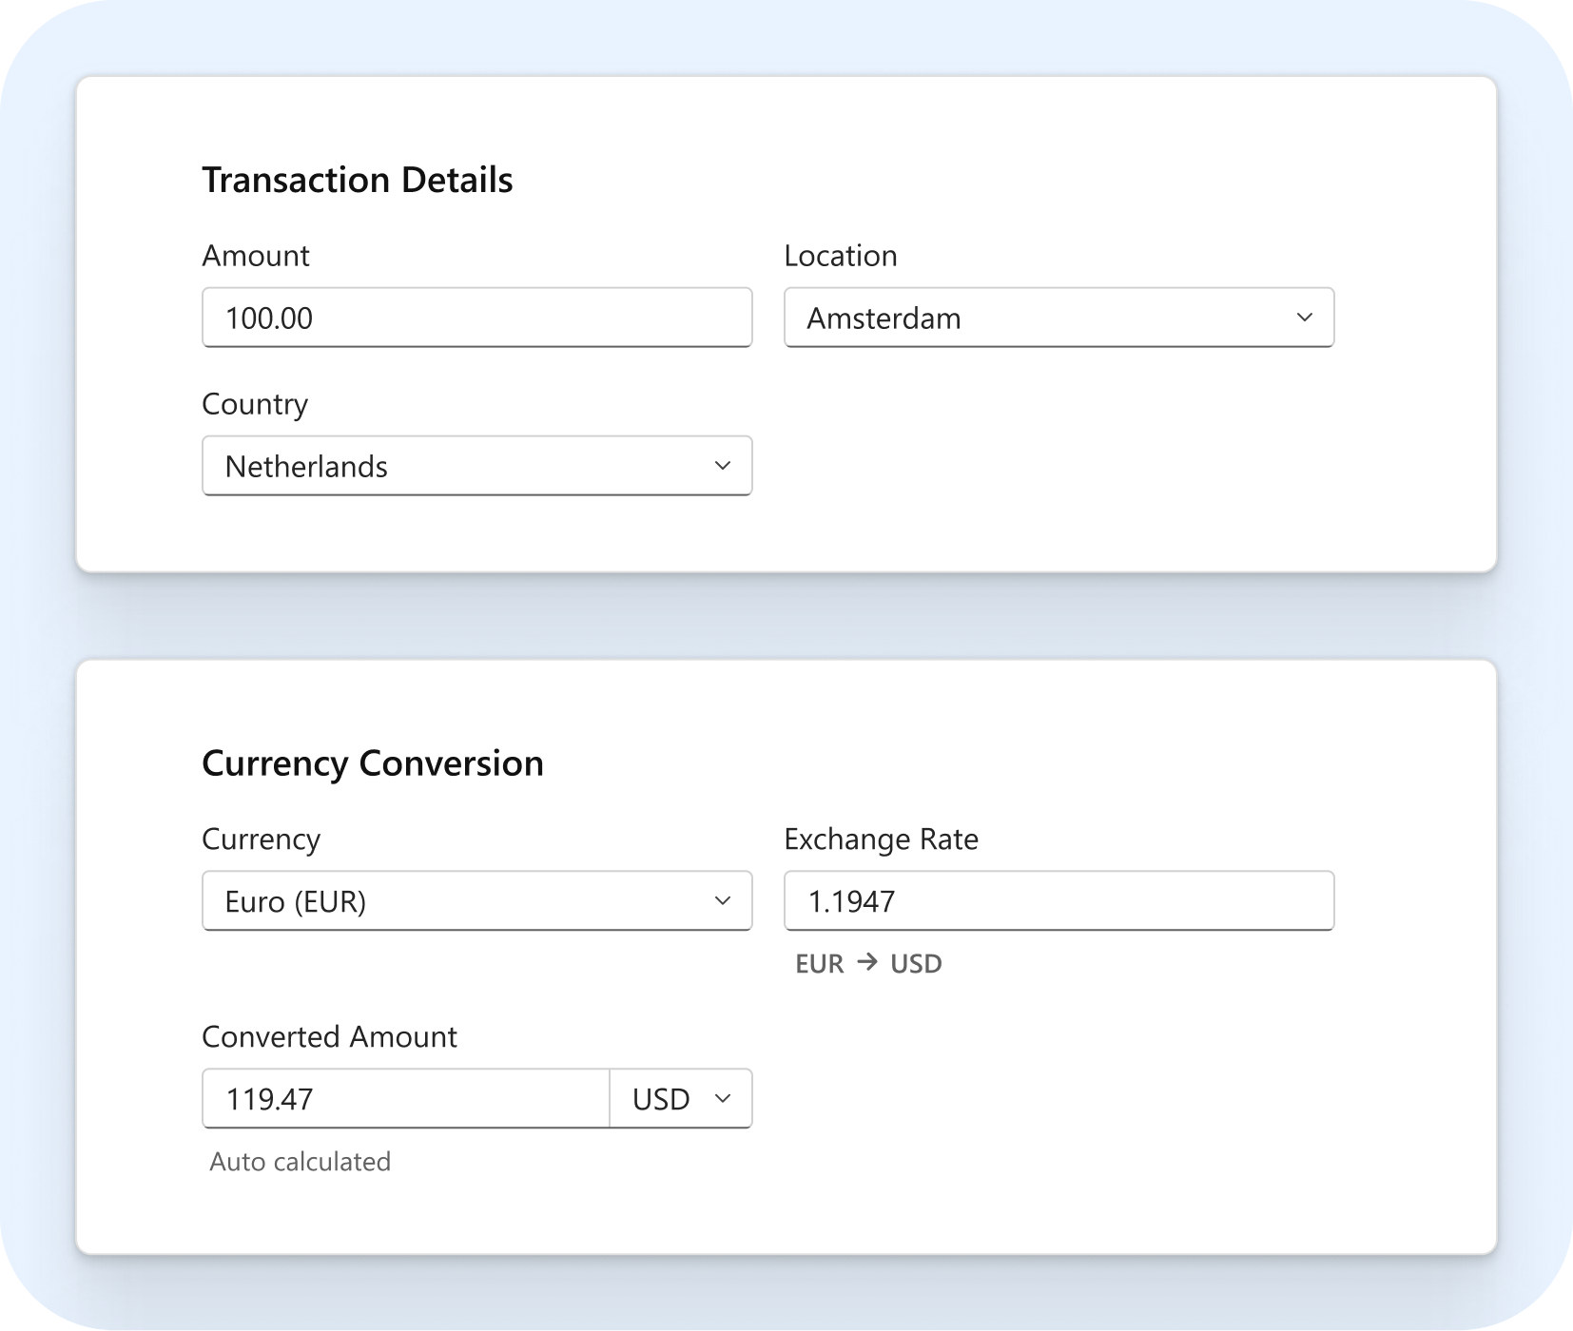
Task: Click the Amount input showing 100.00
Action: coord(476,318)
